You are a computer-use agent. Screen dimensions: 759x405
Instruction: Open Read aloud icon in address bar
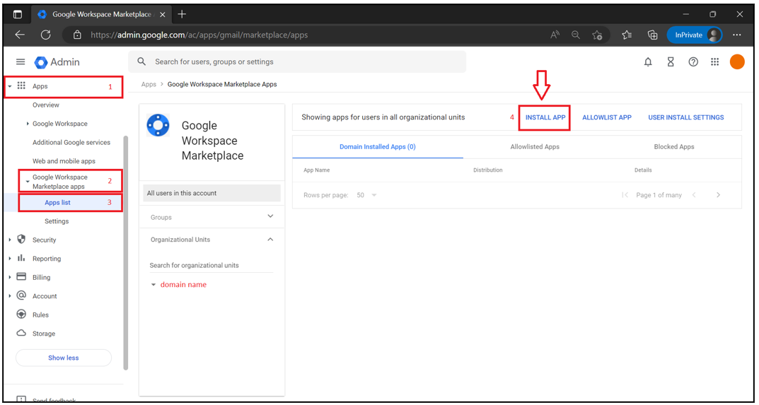[x=555, y=35]
